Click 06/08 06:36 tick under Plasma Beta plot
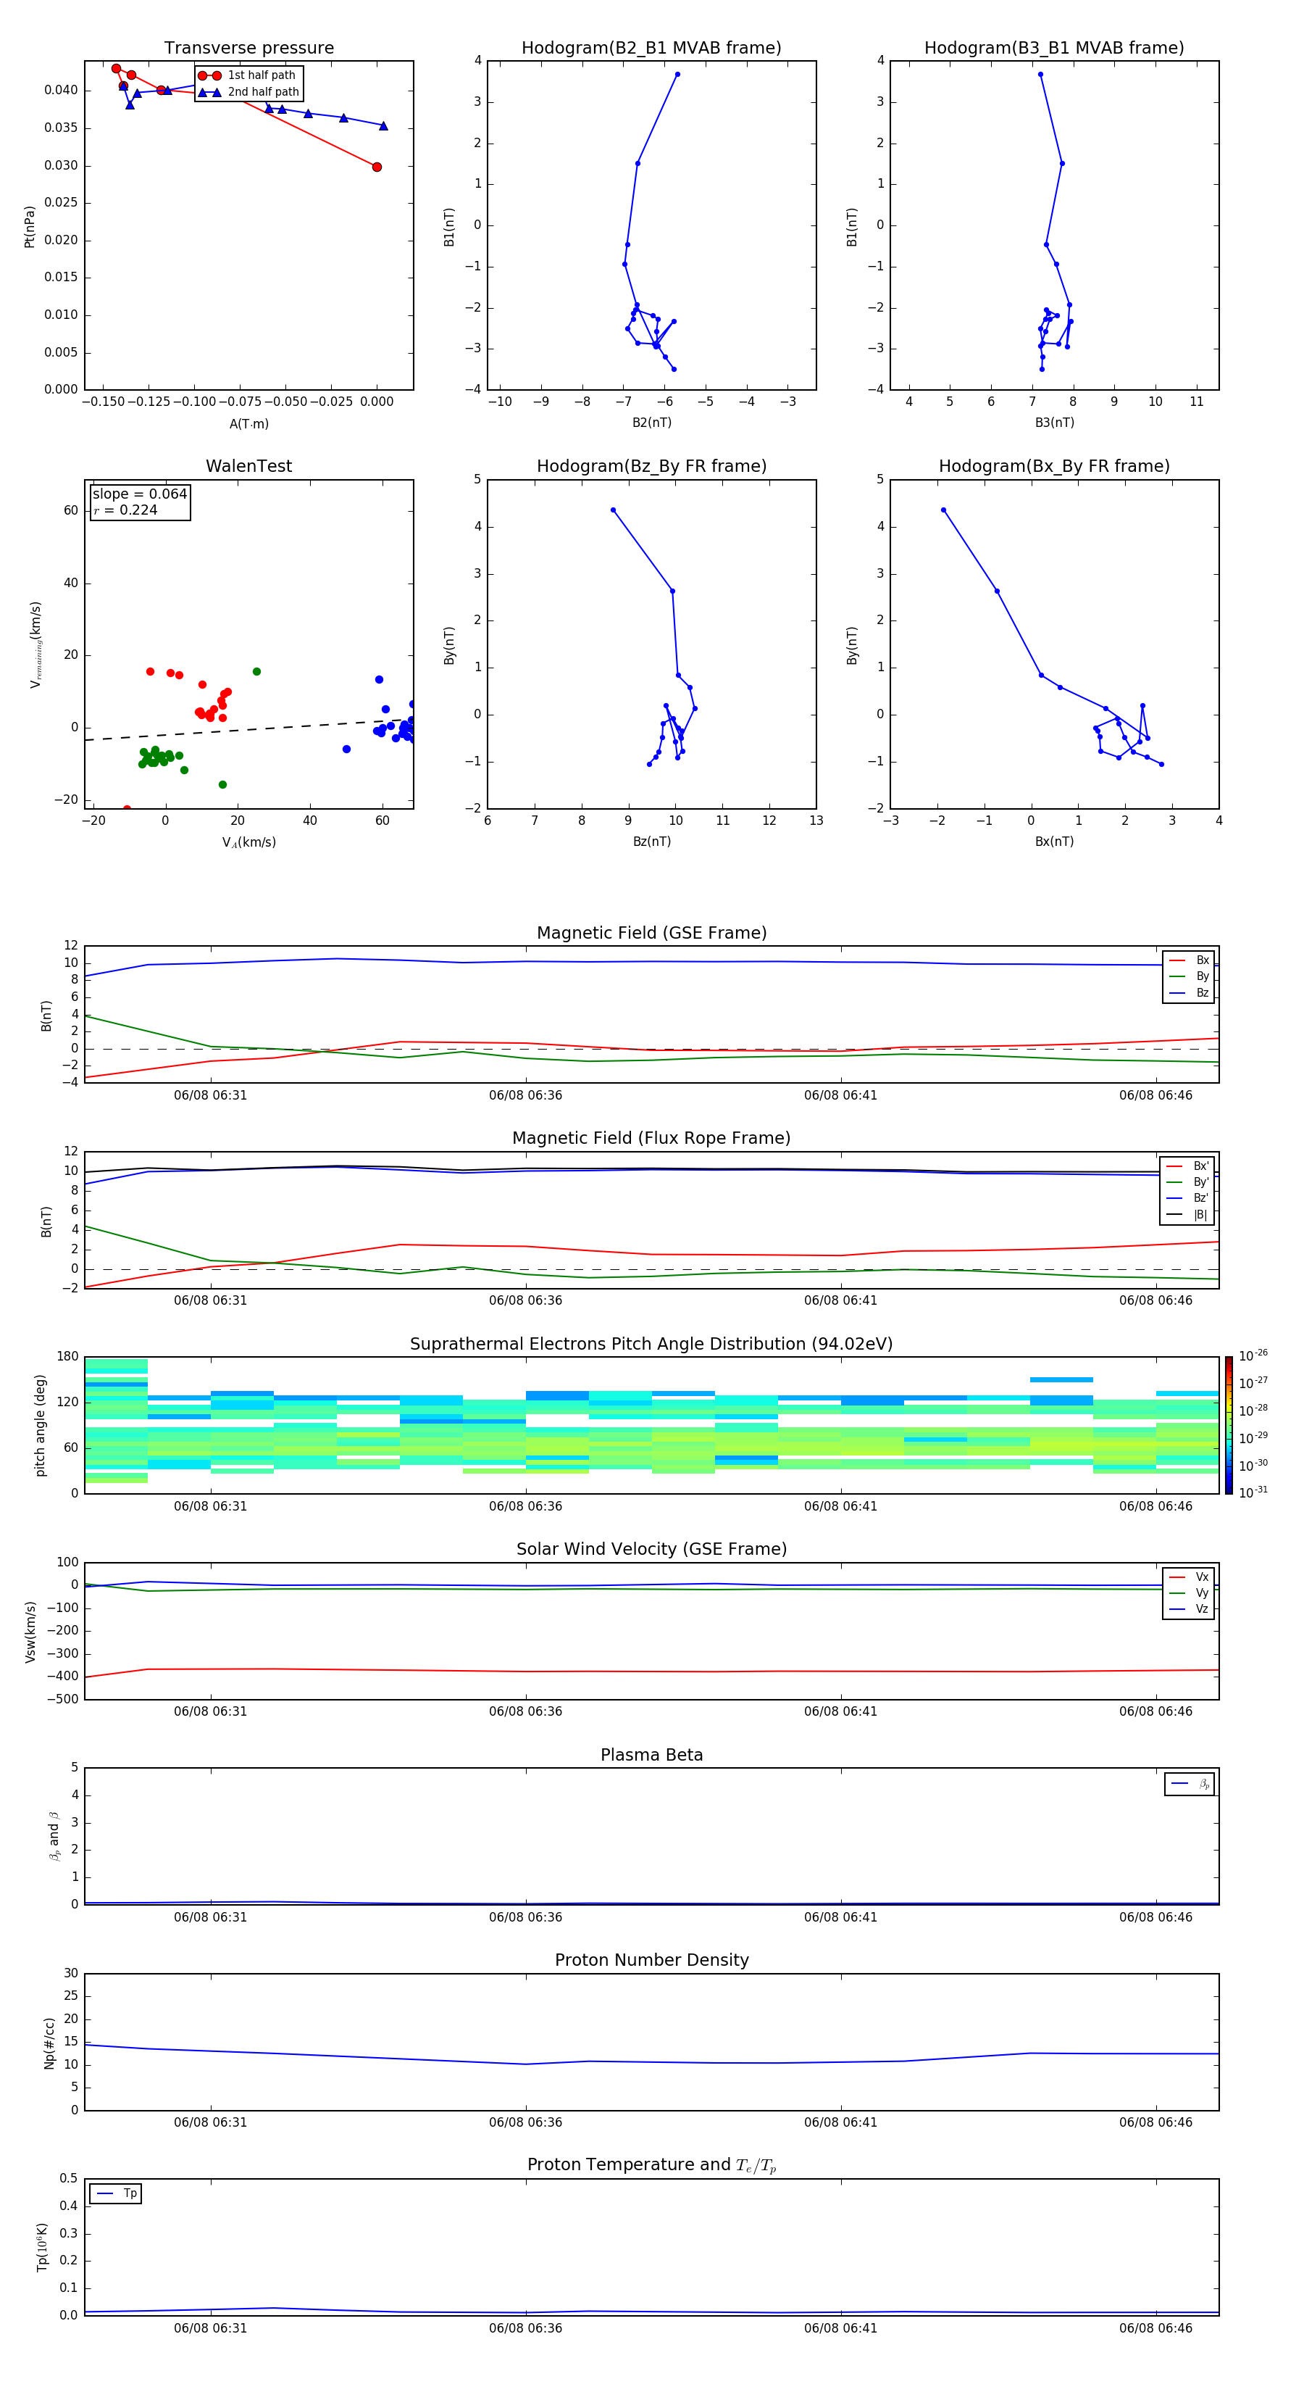Image resolution: width=1304 pixels, height=2392 pixels. [525, 1917]
